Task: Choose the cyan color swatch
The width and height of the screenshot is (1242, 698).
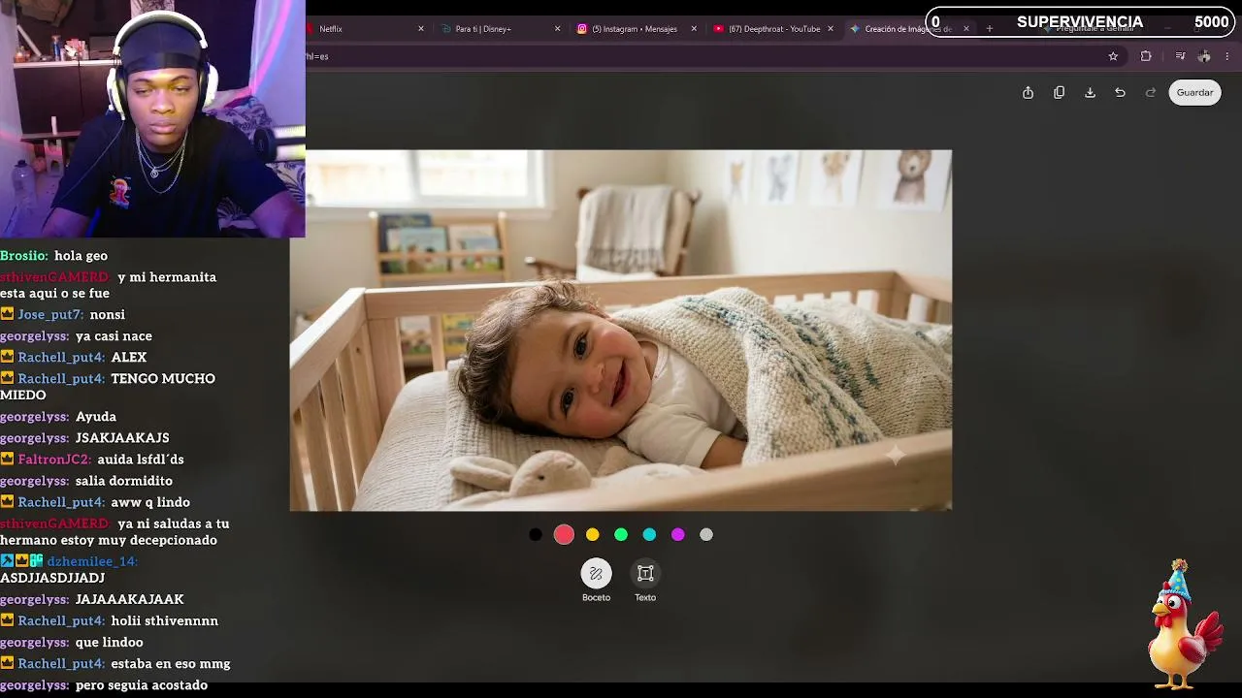Action: [649, 534]
